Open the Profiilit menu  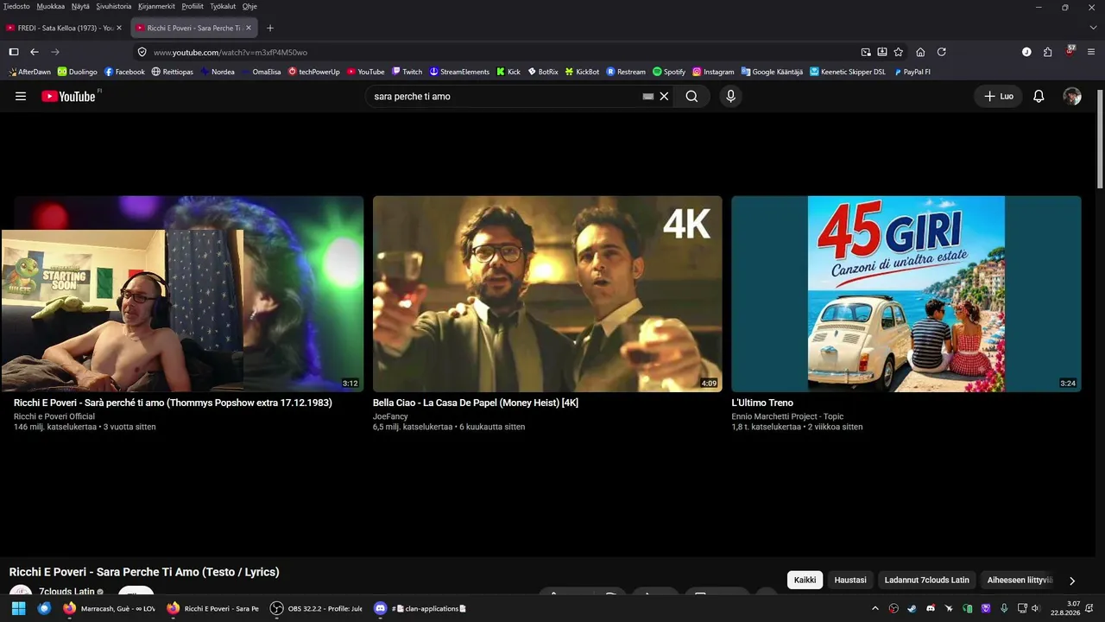click(193, 6)
